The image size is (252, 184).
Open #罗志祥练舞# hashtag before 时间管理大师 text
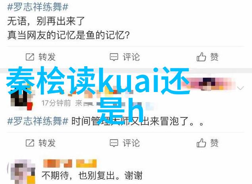(x=38, y=121)
